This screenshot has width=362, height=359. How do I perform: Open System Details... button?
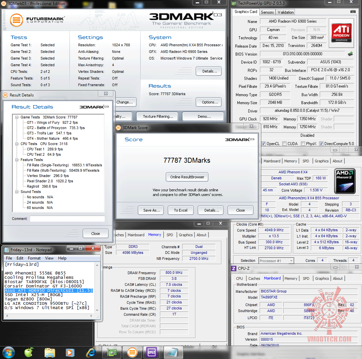click(x=209, y=72)
